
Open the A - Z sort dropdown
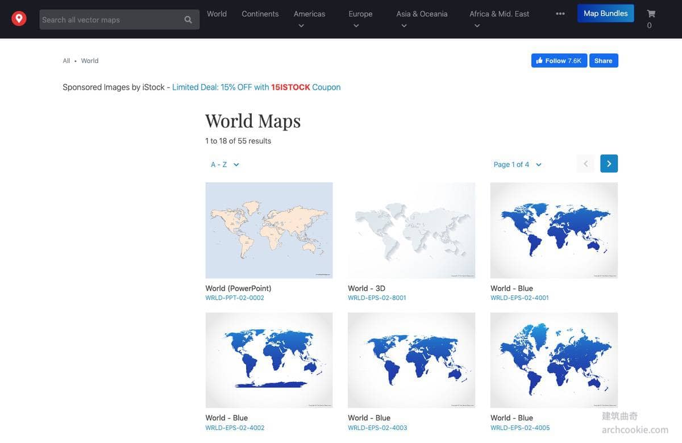point(225,165)
